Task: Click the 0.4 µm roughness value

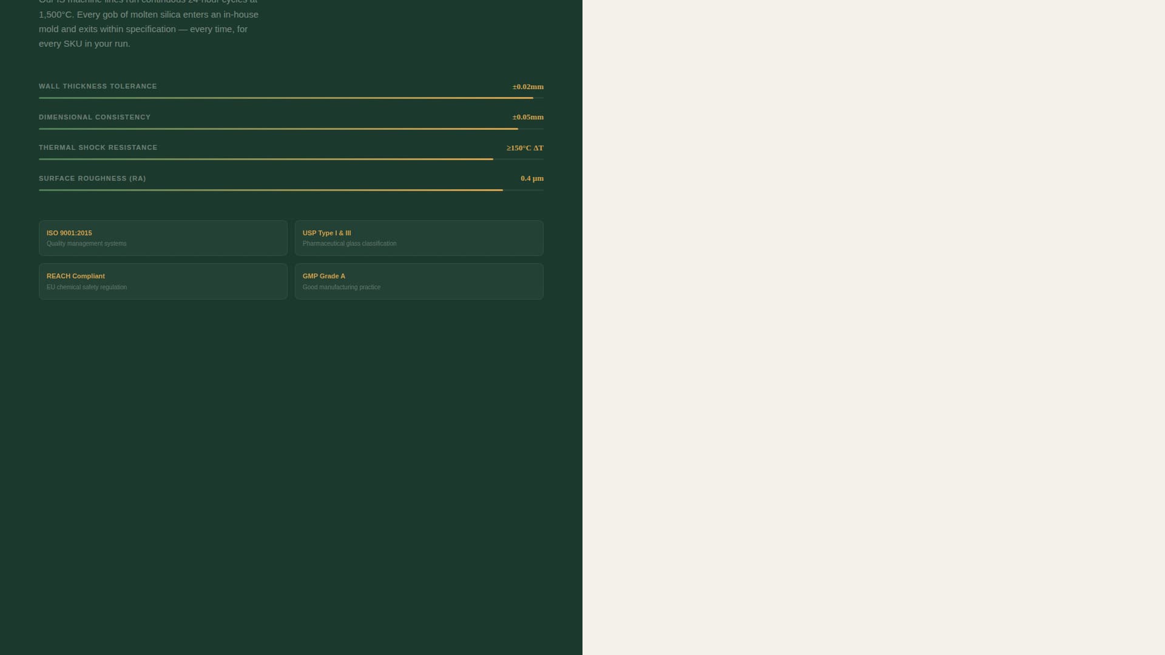Action: tap(532, 178)
